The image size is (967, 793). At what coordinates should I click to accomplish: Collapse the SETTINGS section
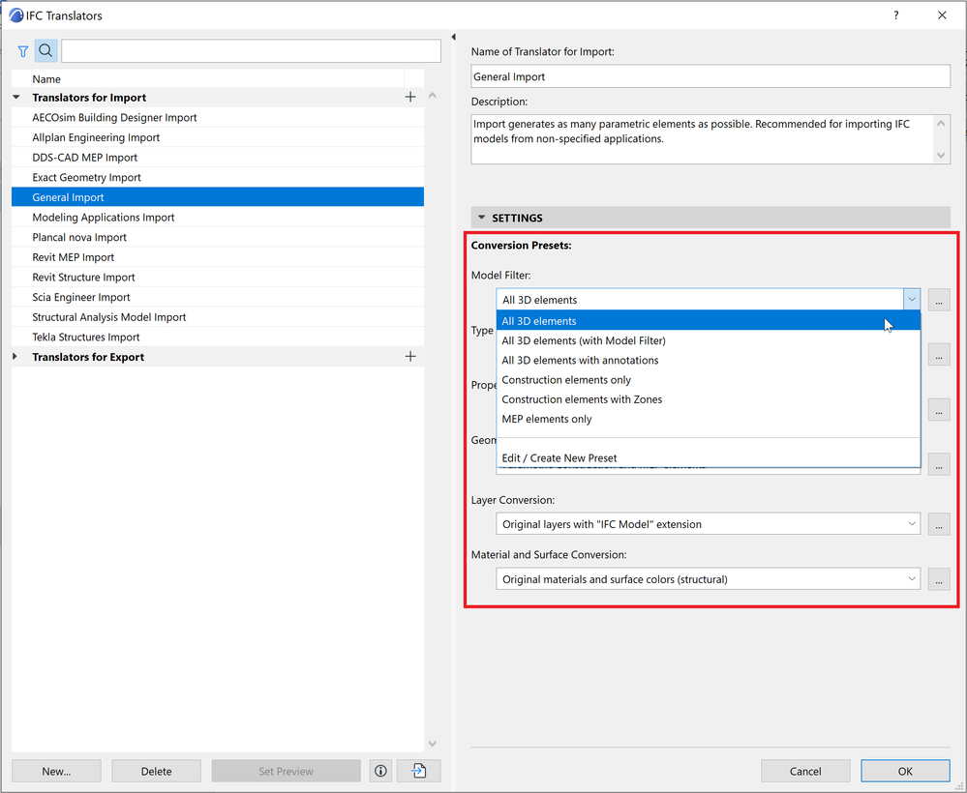480,219
